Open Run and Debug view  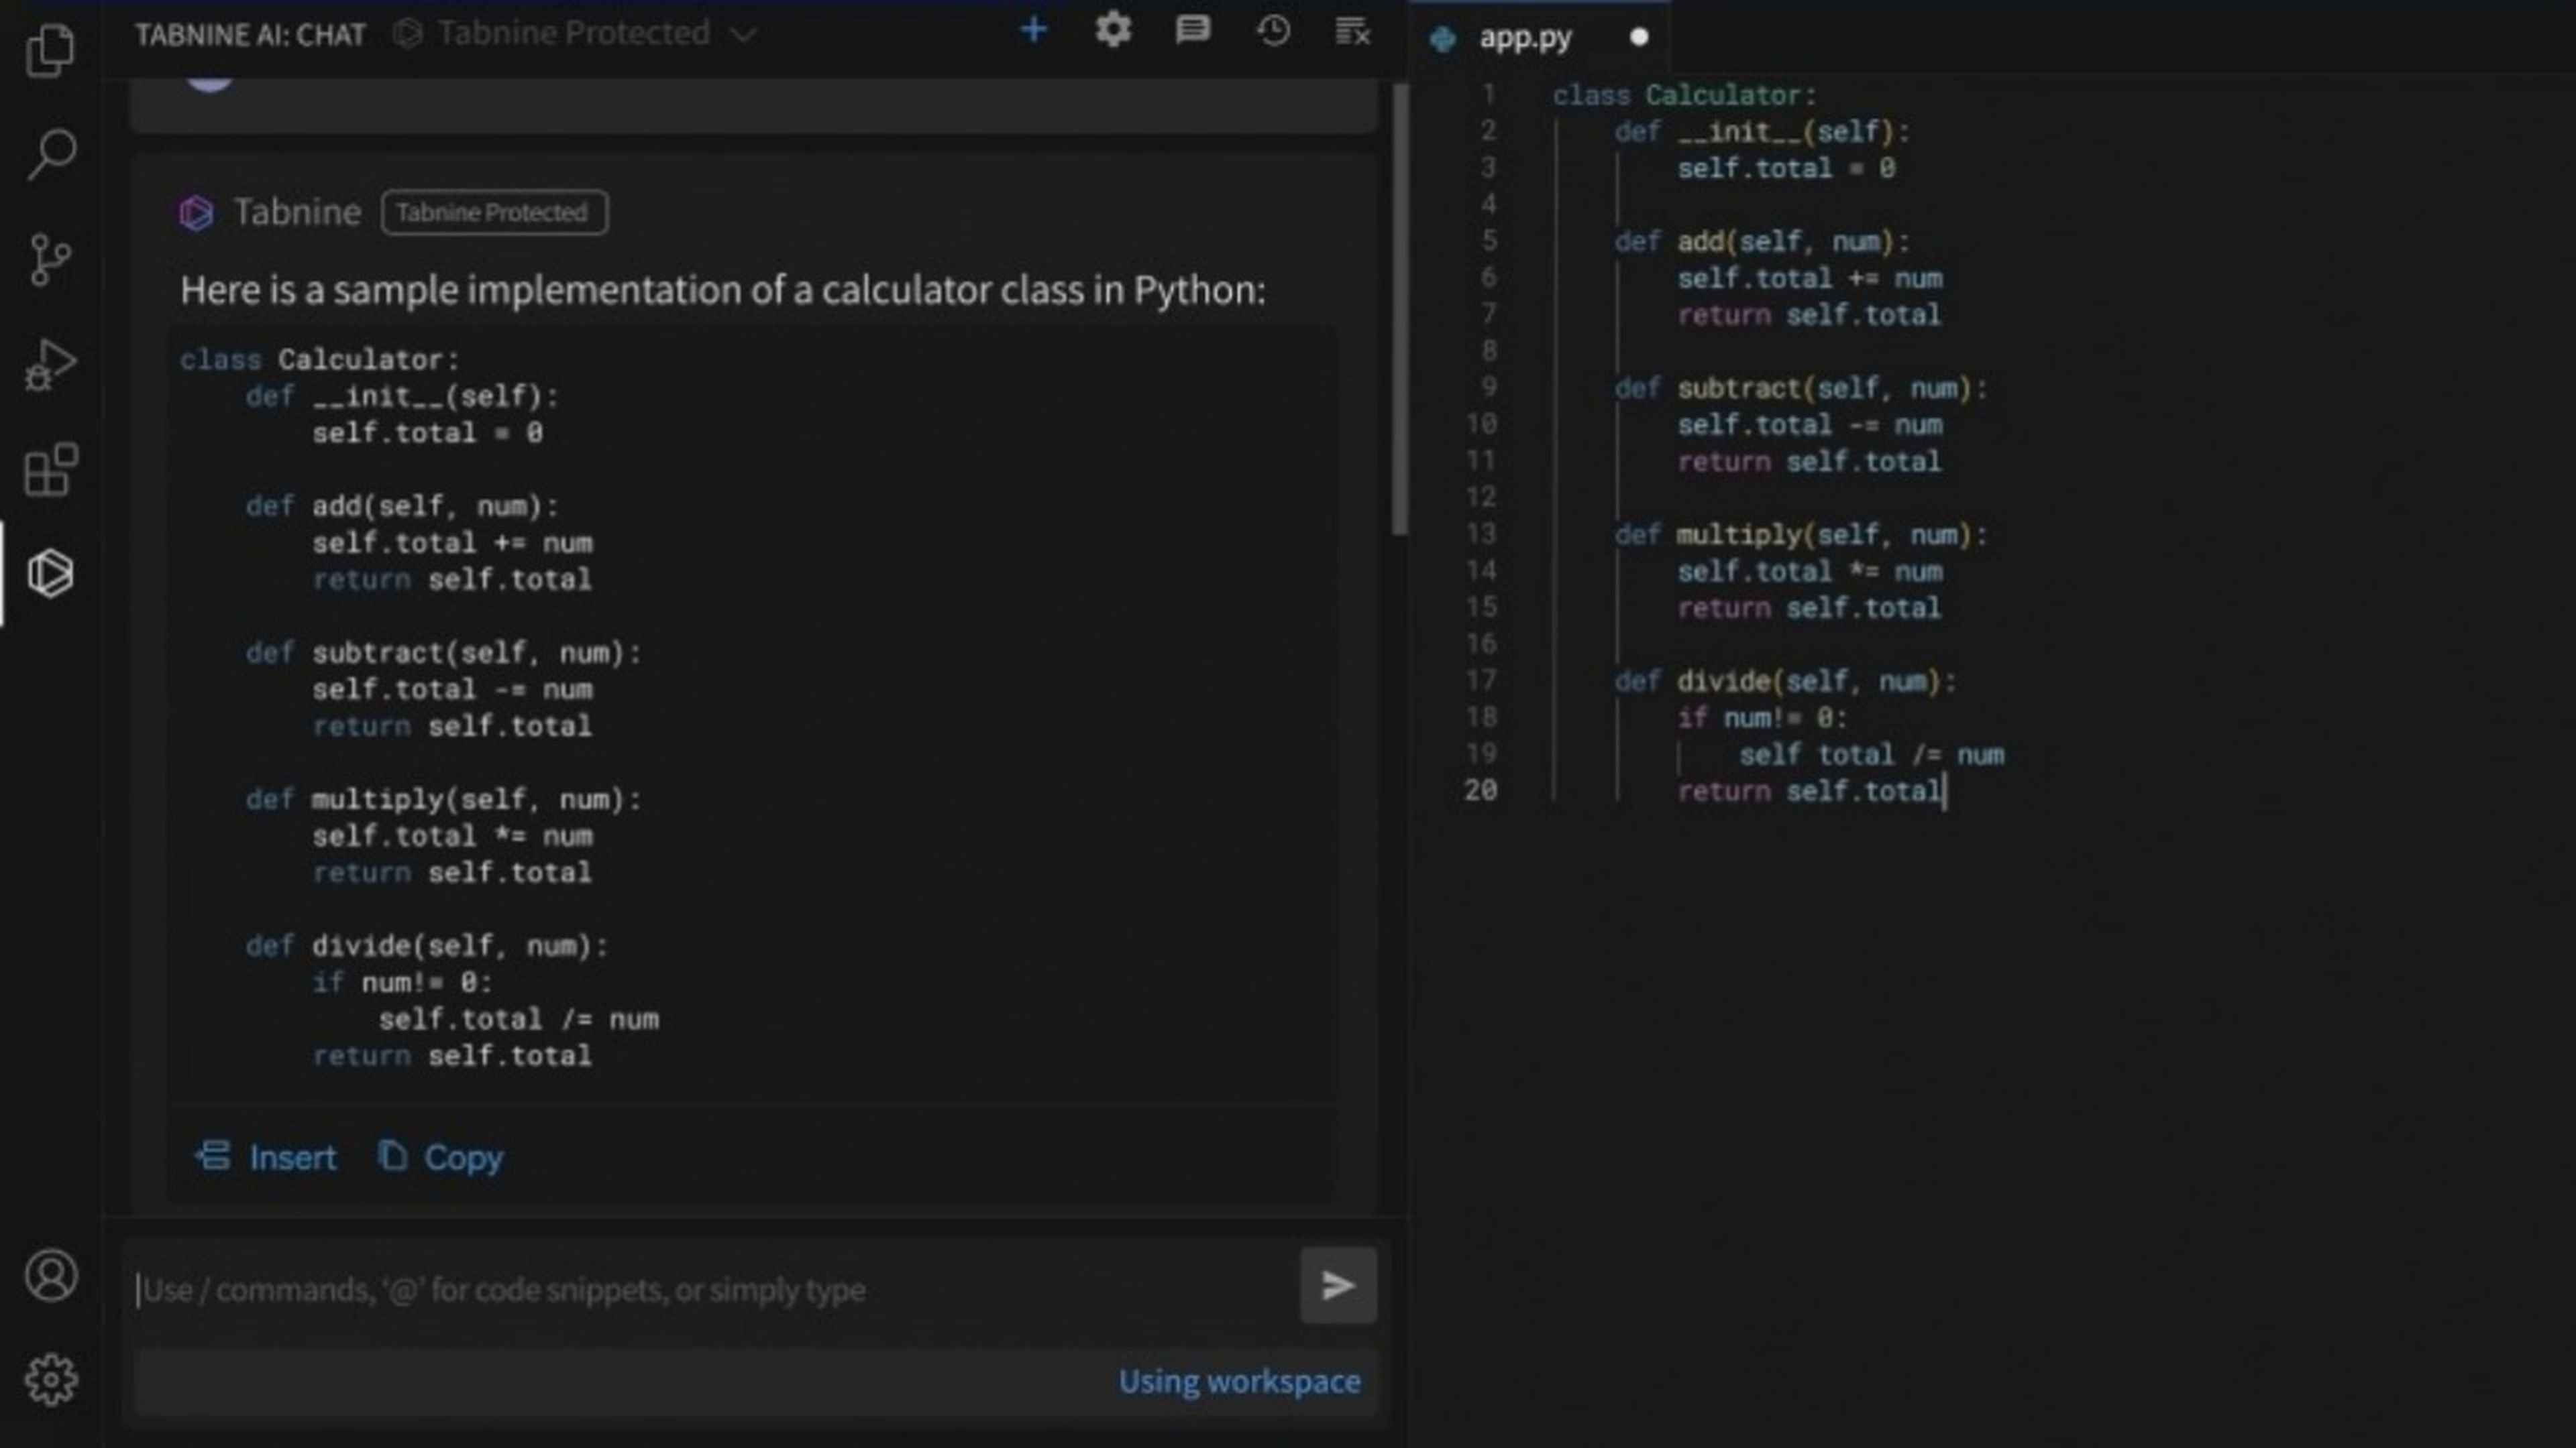pyautogui.click(x=50, y=365)
